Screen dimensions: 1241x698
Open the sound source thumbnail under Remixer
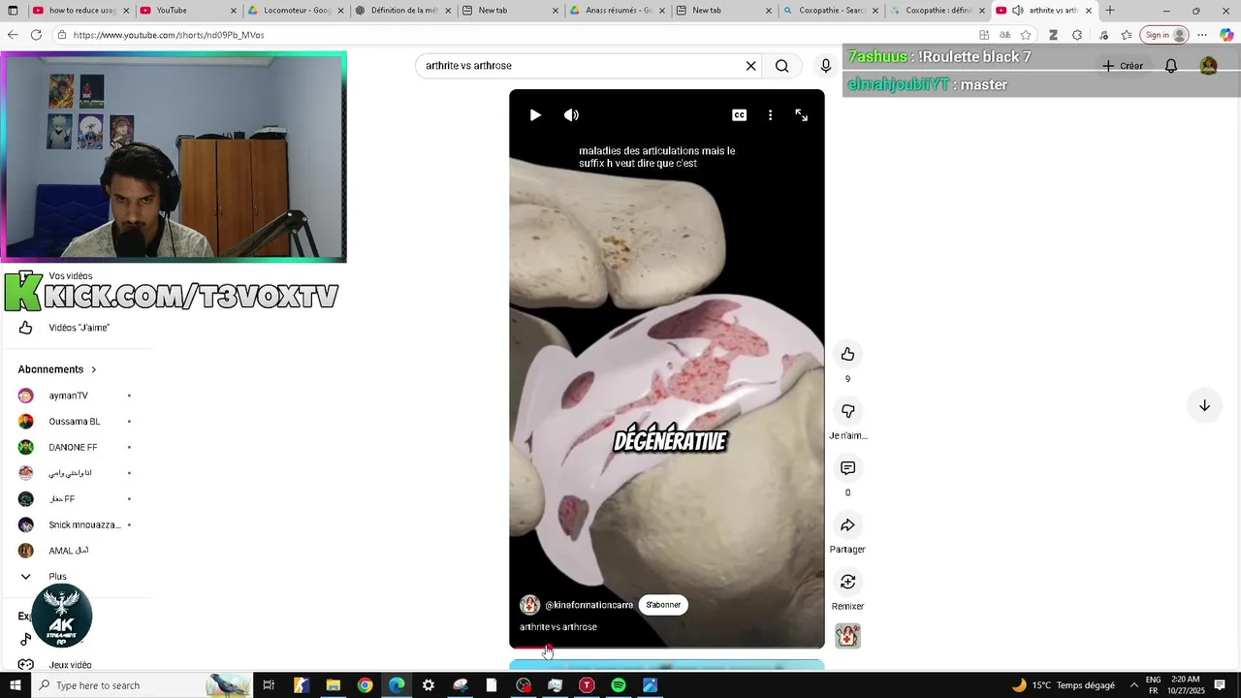point(847,636)
